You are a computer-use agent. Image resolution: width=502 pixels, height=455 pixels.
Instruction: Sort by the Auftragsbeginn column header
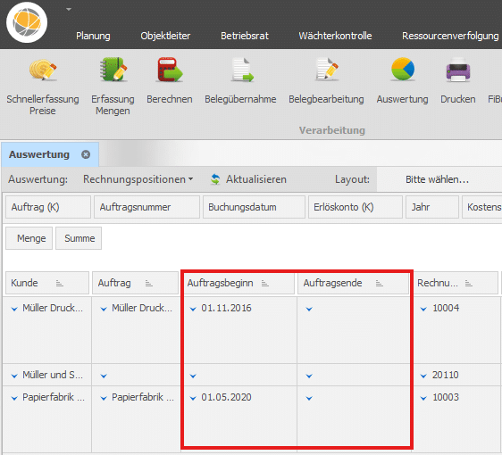click(238, 283)
